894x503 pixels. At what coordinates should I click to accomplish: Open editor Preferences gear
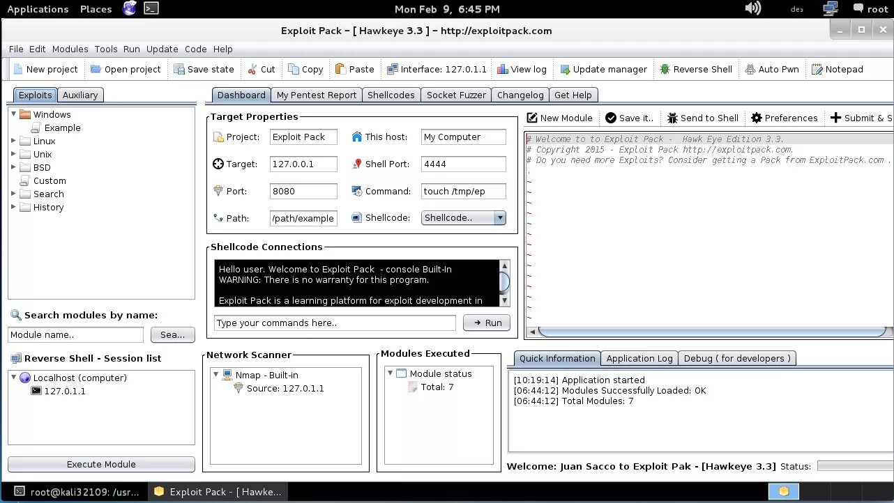pyautogui.click(x=757, y=118)
